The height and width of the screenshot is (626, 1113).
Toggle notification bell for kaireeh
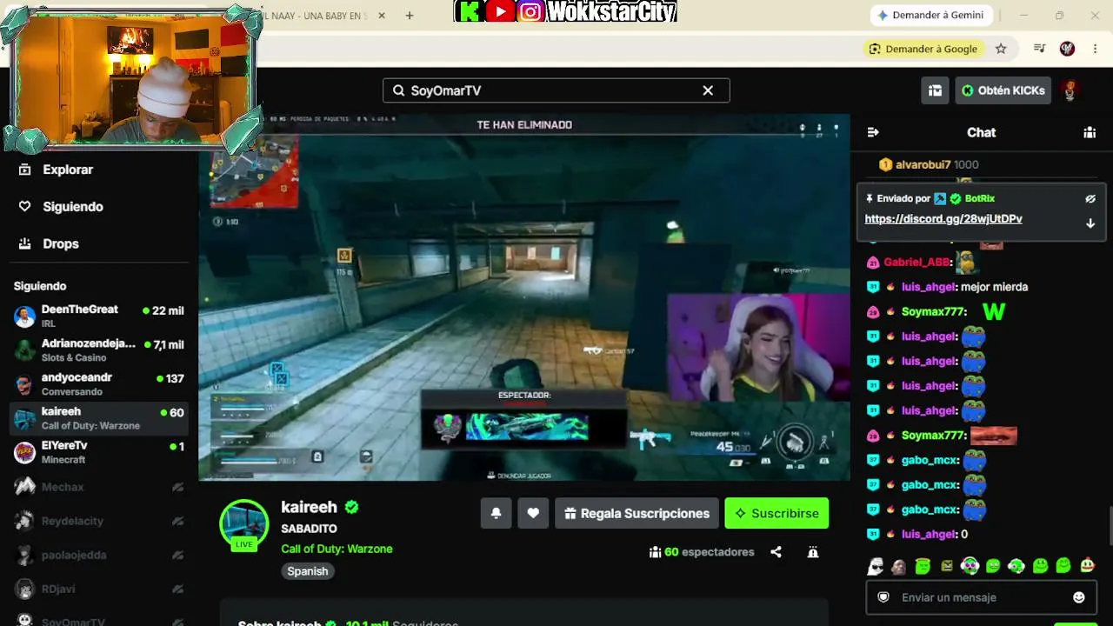coord(496,513)
